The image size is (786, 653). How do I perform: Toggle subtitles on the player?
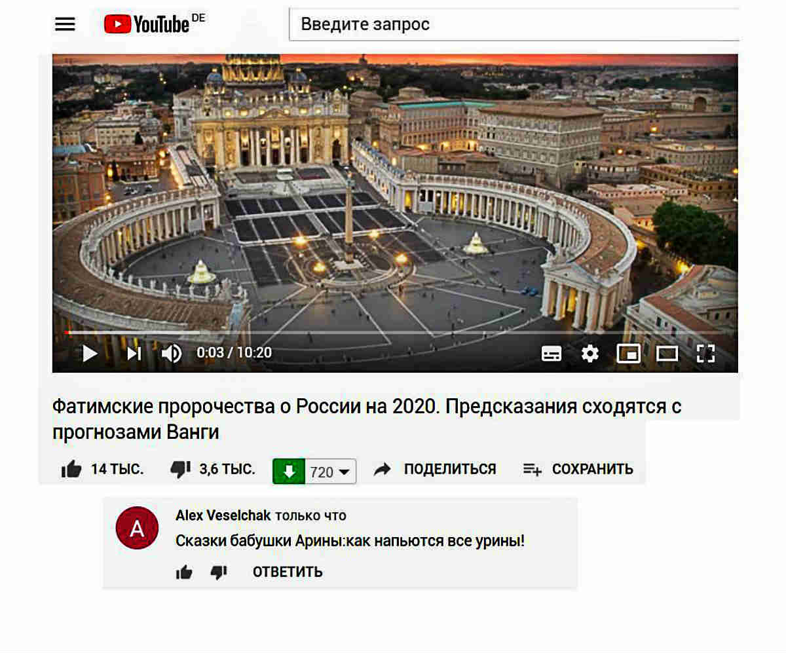(x=552, y=354)
